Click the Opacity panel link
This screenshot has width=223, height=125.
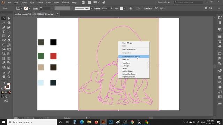click(97, 8)
